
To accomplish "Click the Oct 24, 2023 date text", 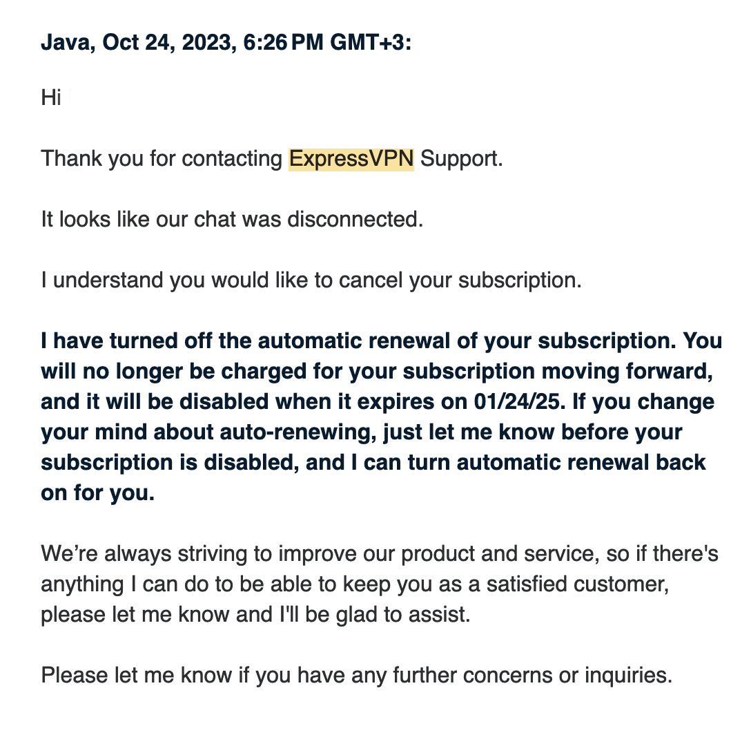I will [170, 43].
